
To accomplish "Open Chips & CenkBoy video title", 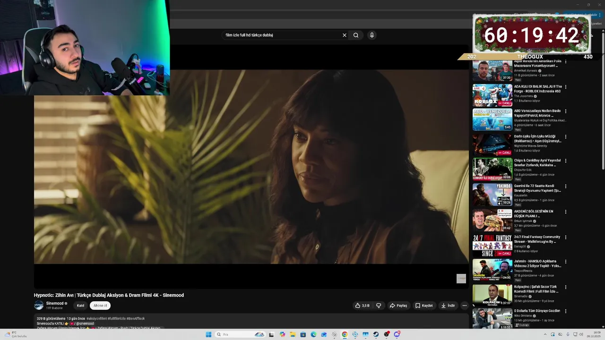I will [537, 163].
